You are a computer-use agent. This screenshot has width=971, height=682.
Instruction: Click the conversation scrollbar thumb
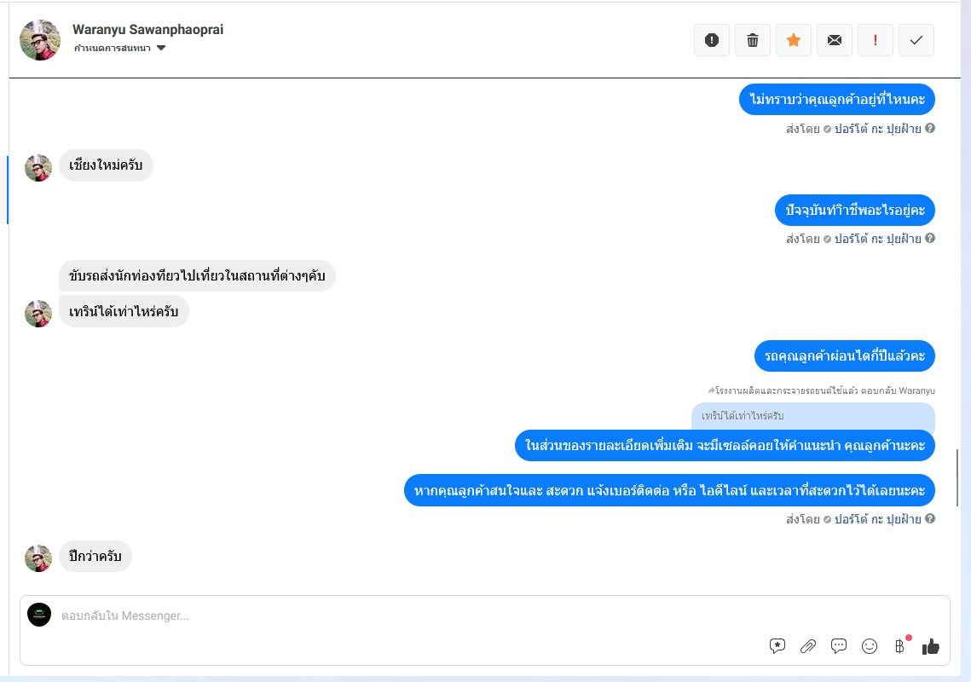957,477
